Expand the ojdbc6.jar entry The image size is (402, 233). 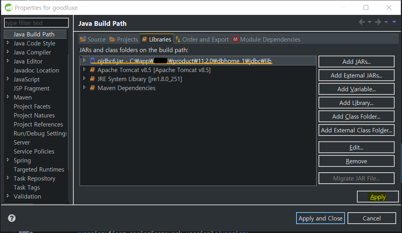(84, 60)
